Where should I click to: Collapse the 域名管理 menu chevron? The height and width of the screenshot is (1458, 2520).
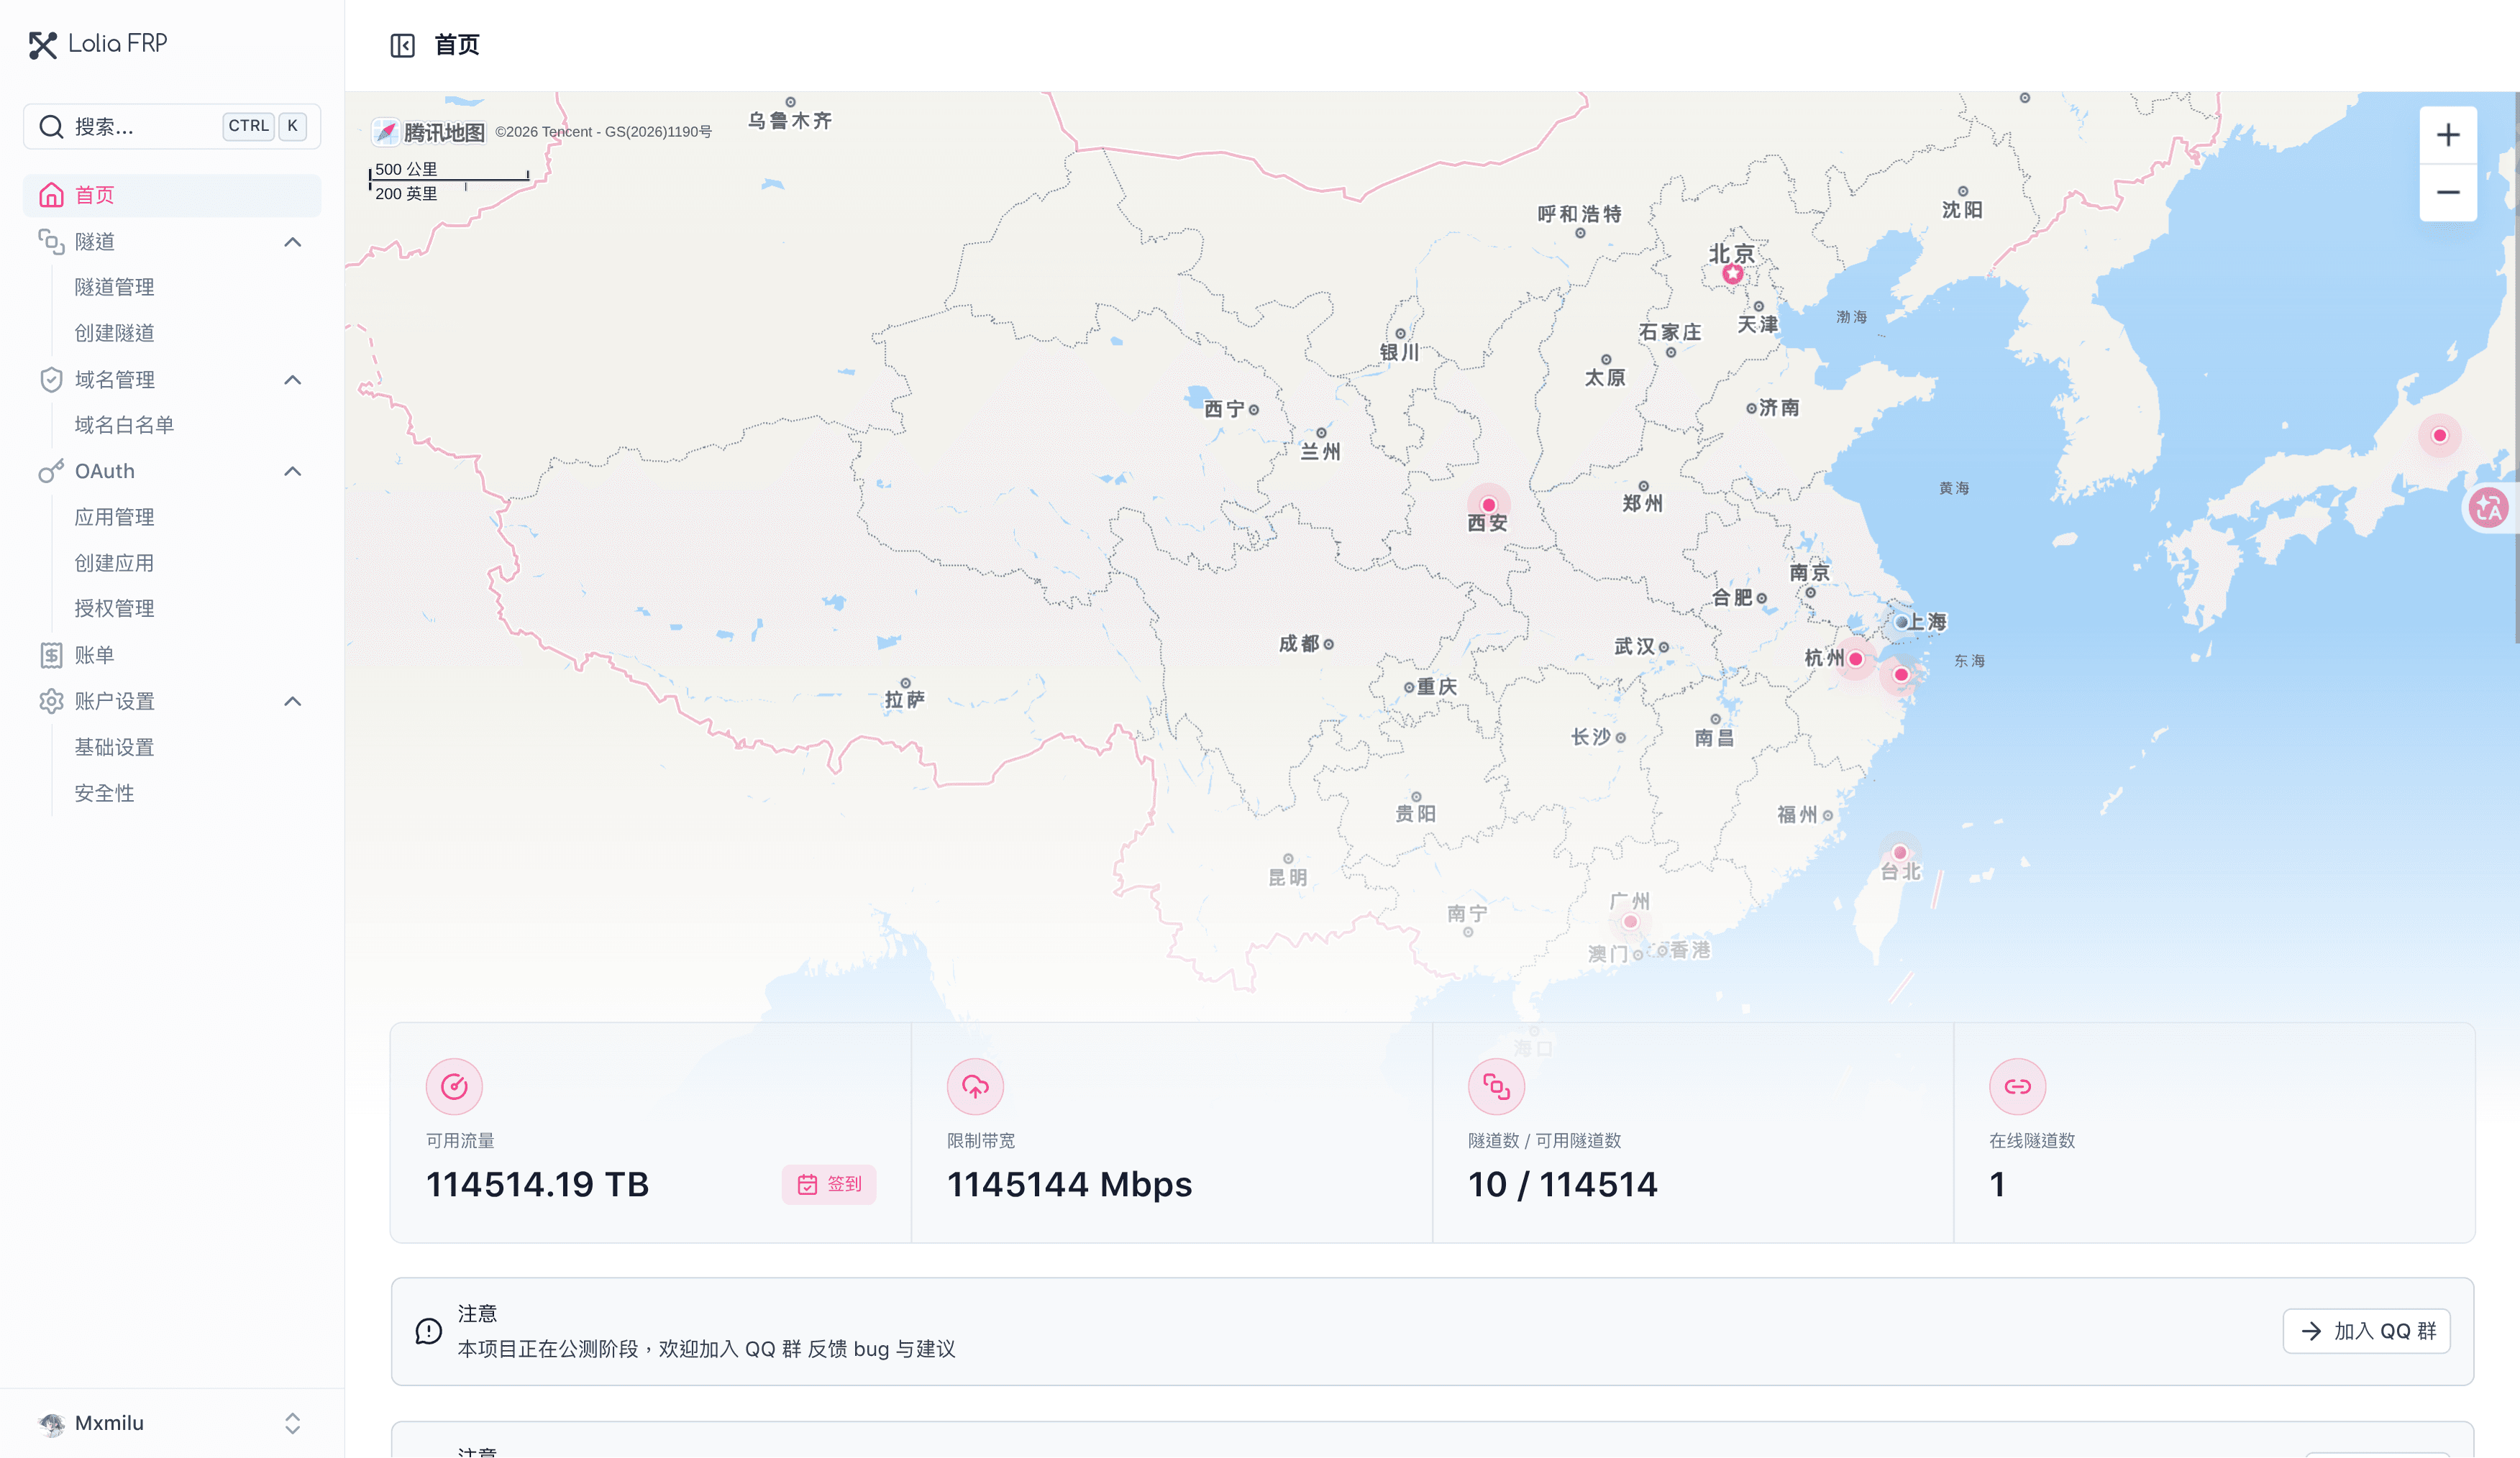[292, 379]
